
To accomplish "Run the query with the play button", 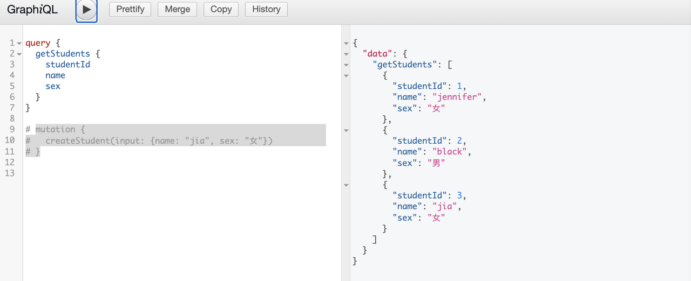I will pos(86,10).
